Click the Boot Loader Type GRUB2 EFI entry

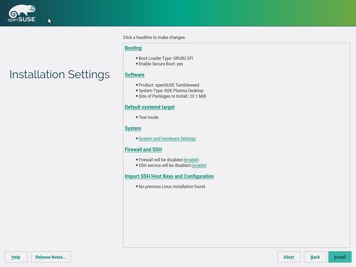(x=165, y=58)
